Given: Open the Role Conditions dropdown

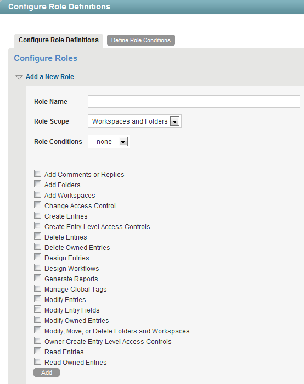Looking at the screenshot, I should [109, 142].
